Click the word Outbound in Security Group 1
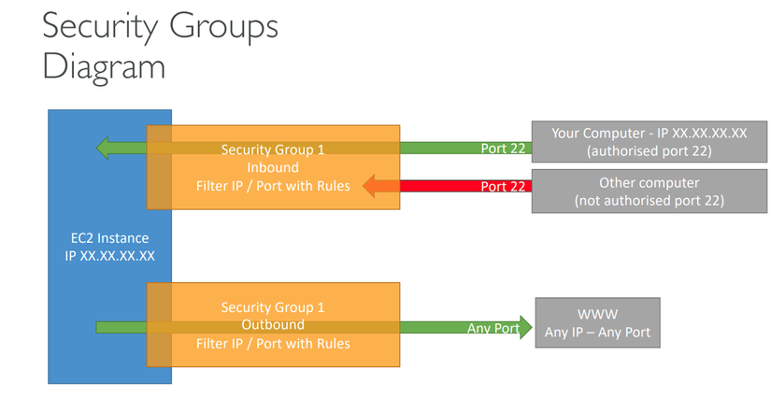Image resolution: width=771 pixels, height=397 pixels. (x=273, y=325)
